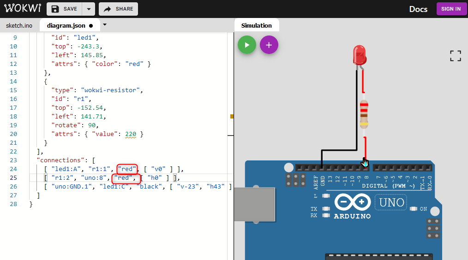The width and height of the screenshot is (468, 260).
Task: Click the 220 resistor value
Action: click(x=131, y=134)
